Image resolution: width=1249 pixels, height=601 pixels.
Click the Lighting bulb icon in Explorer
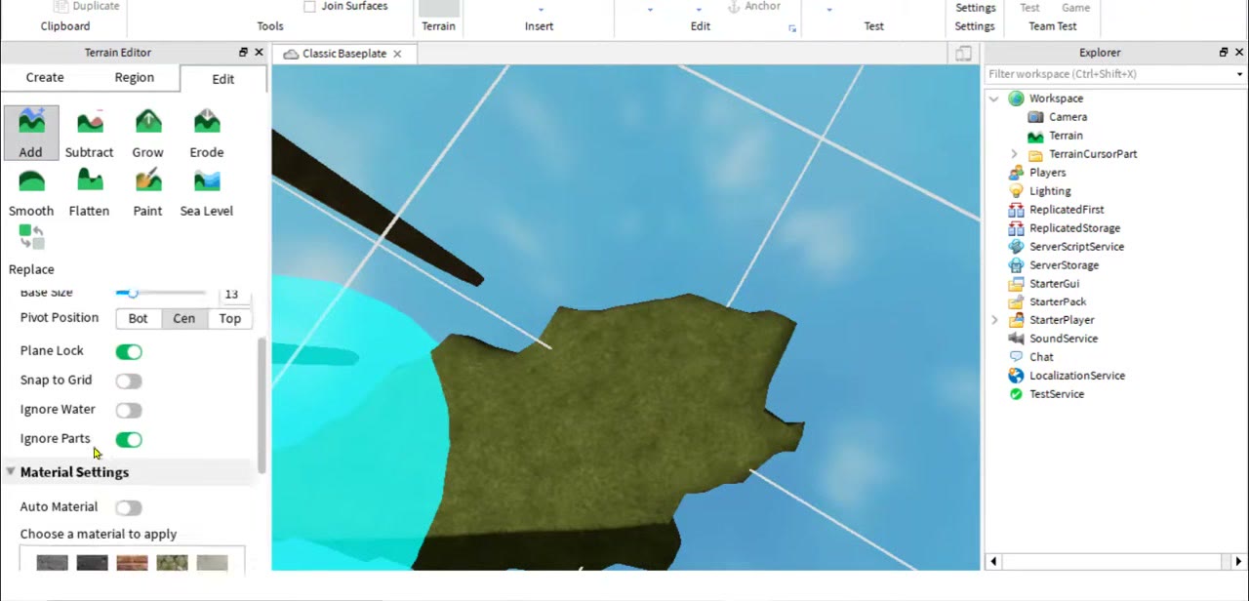click(1016, 191)
